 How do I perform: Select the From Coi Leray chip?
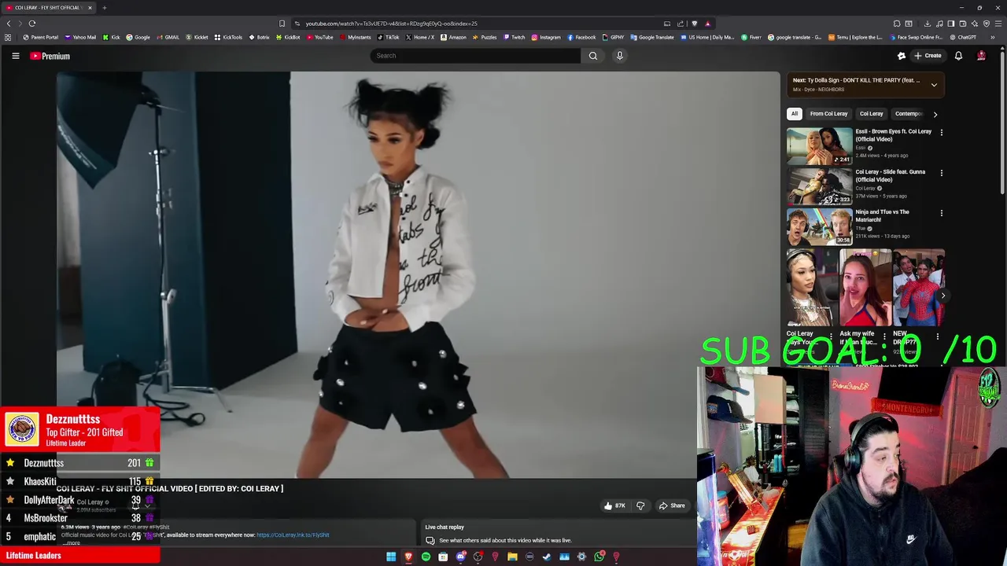(x=828, y=114)
